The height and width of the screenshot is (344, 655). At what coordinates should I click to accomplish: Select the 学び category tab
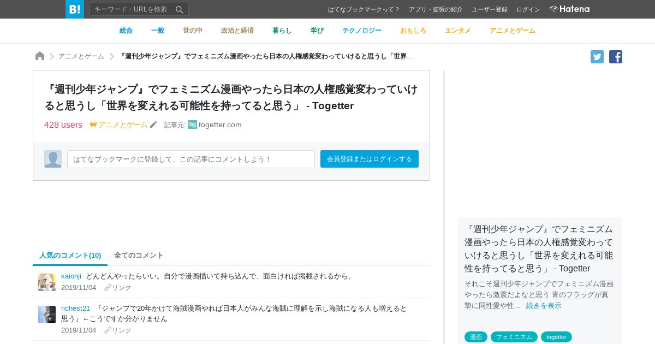point(317,31)
